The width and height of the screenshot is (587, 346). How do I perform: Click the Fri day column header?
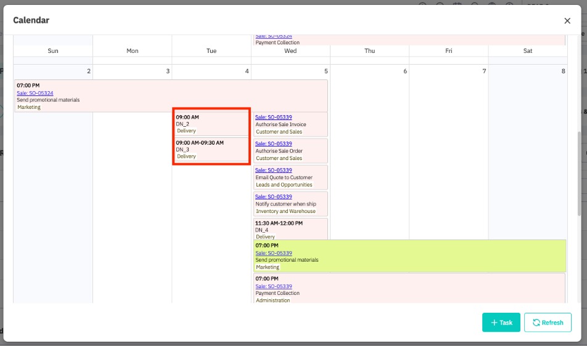(x=448, y=51)
